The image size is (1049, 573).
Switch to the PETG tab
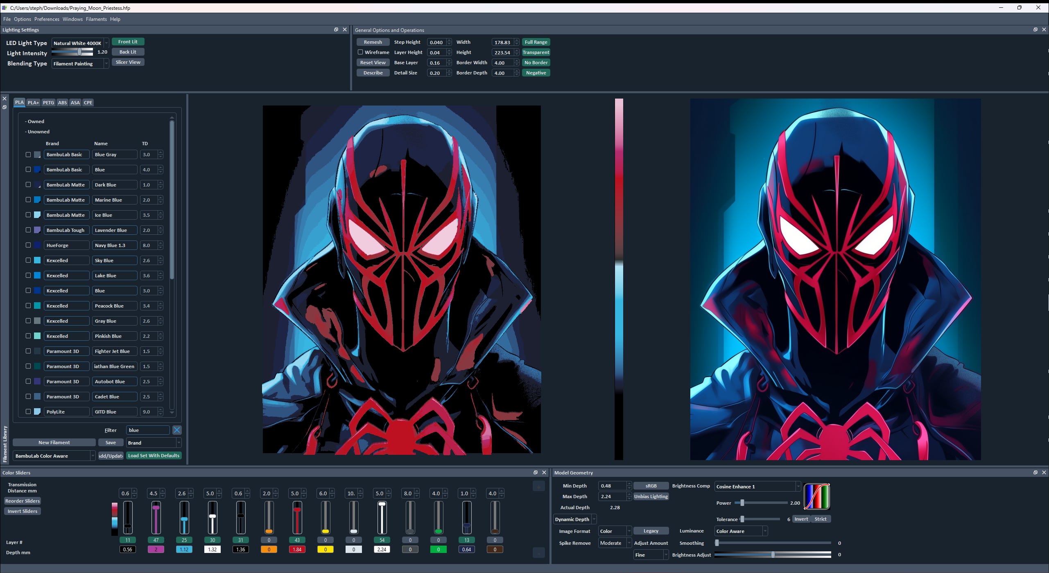point(48,103)
